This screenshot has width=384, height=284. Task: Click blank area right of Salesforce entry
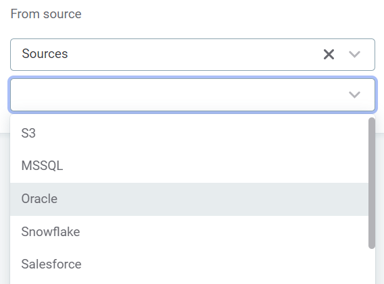click(220, 264)
